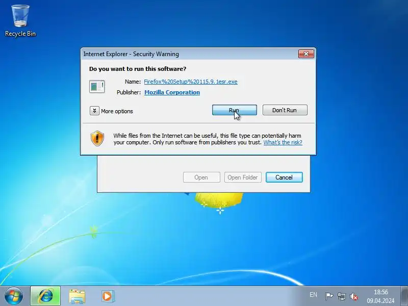The height and width of the screenshot is (306, 408).
Task: Open the clock showing 18:56
Action: (380, 296)
